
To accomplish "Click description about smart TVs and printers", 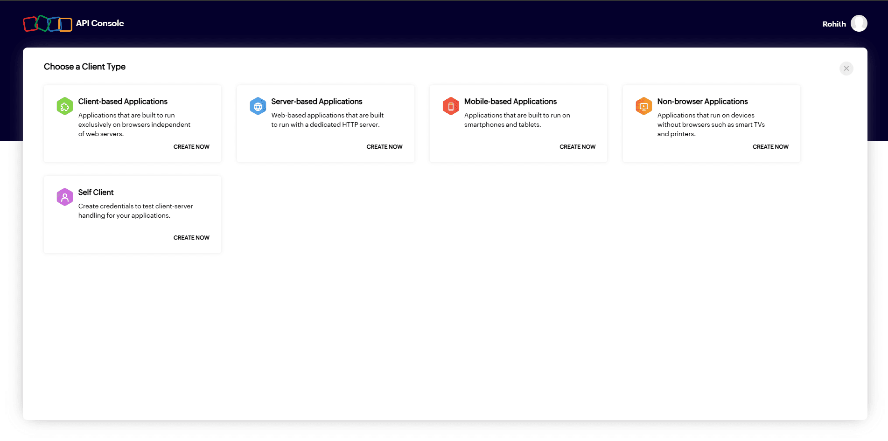I will [711, 124].
